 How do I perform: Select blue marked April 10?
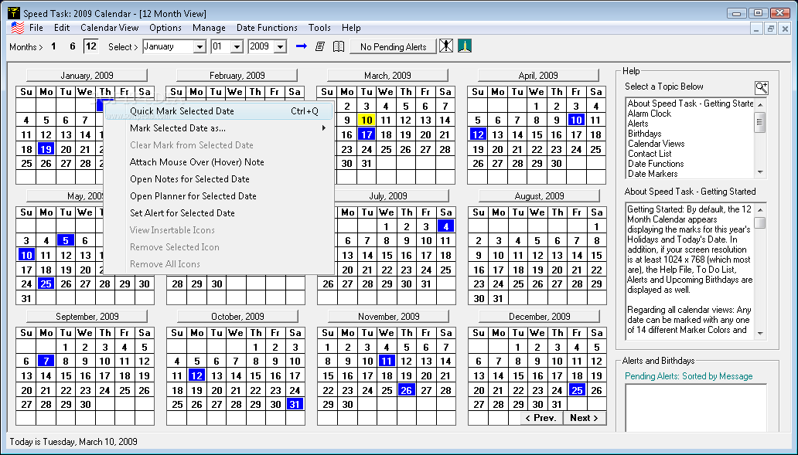[x=576, y=120]
